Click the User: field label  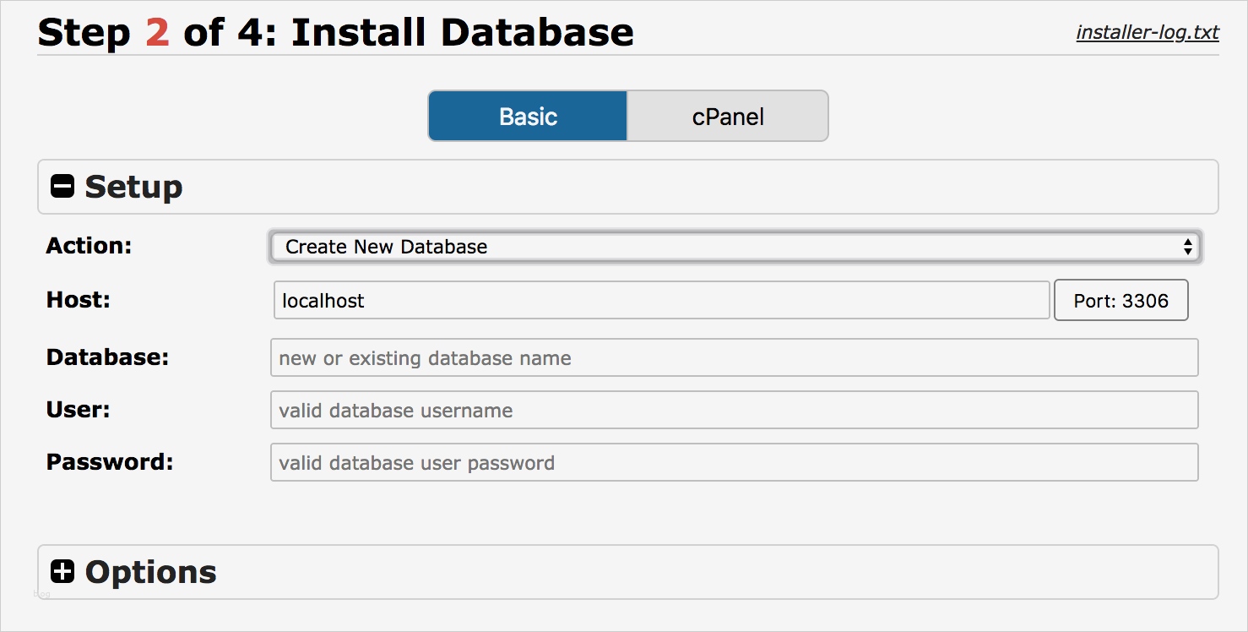pyautogui.click(x=79, y=410)
